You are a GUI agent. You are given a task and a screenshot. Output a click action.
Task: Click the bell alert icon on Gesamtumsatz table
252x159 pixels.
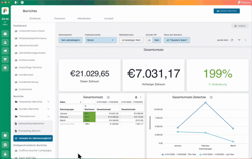click(136, 97)
